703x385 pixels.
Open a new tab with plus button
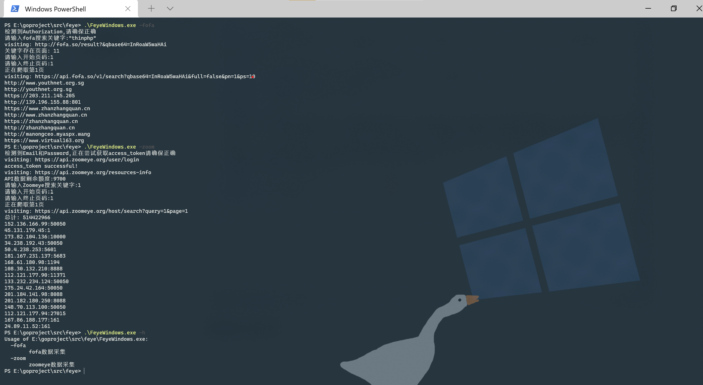tap(151, 9)
